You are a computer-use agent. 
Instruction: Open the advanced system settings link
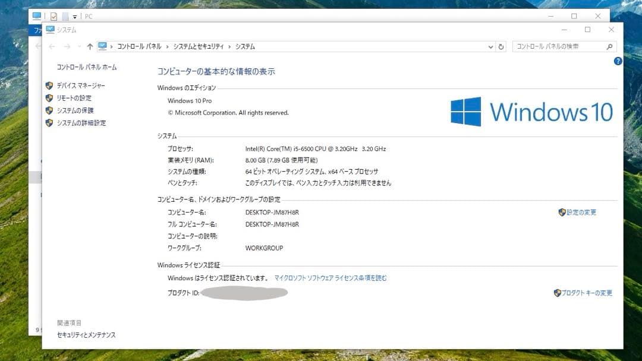tap(81, 123)
